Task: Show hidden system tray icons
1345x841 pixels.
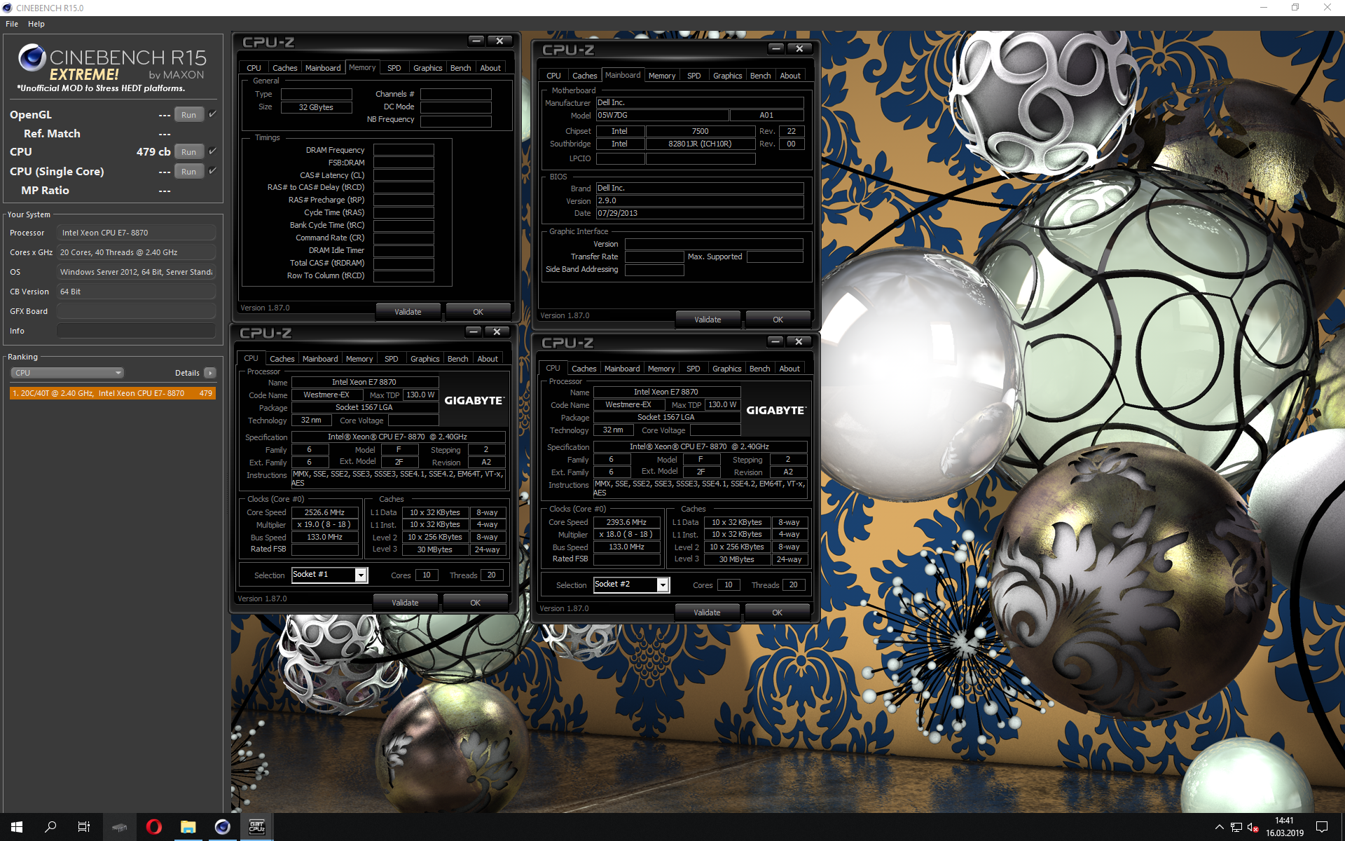Action: tap(1219, 827)
